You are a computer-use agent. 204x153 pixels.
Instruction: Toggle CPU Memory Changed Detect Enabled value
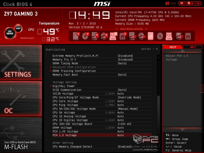pyautogui.click(x=124, y=147)
